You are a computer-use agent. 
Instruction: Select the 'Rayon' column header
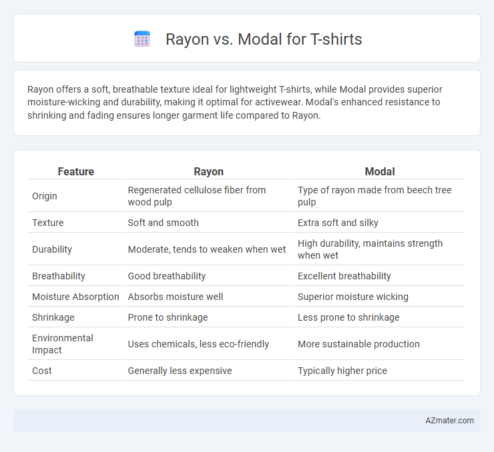point(208,171)
